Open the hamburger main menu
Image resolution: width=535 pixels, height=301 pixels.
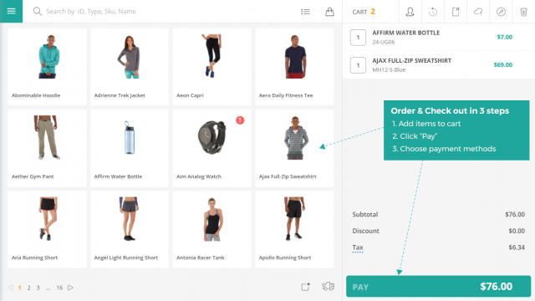point(11,11)
